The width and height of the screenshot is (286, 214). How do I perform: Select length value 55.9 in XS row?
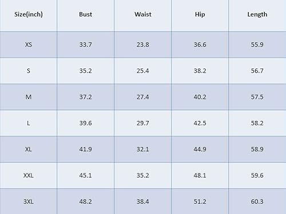coord(257,45)
